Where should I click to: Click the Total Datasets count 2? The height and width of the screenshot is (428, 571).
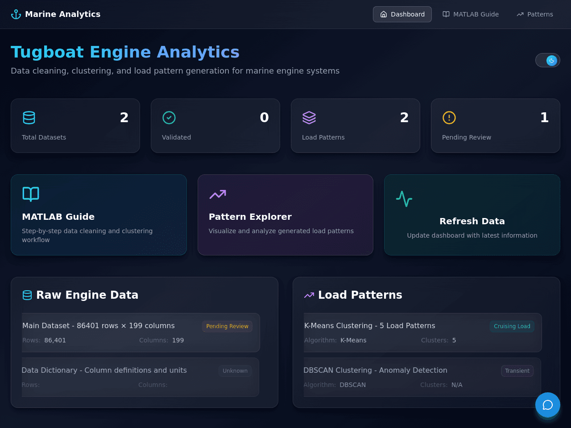coord(124,117)
